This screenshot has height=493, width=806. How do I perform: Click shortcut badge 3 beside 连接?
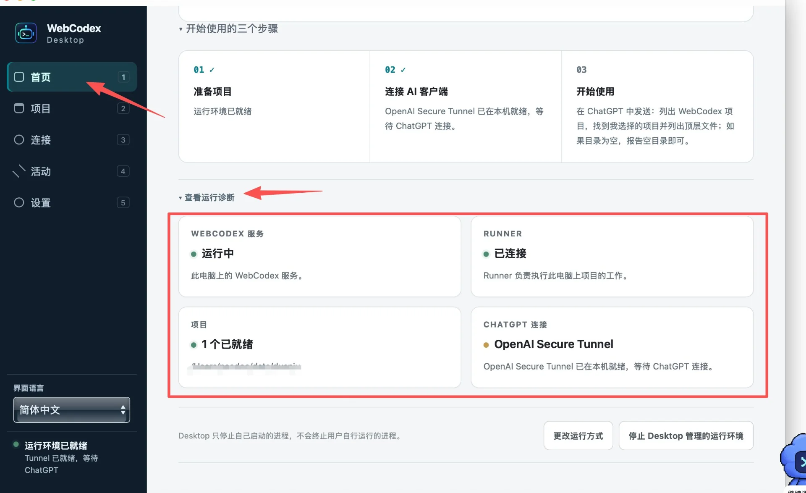[x=123, y=140]
